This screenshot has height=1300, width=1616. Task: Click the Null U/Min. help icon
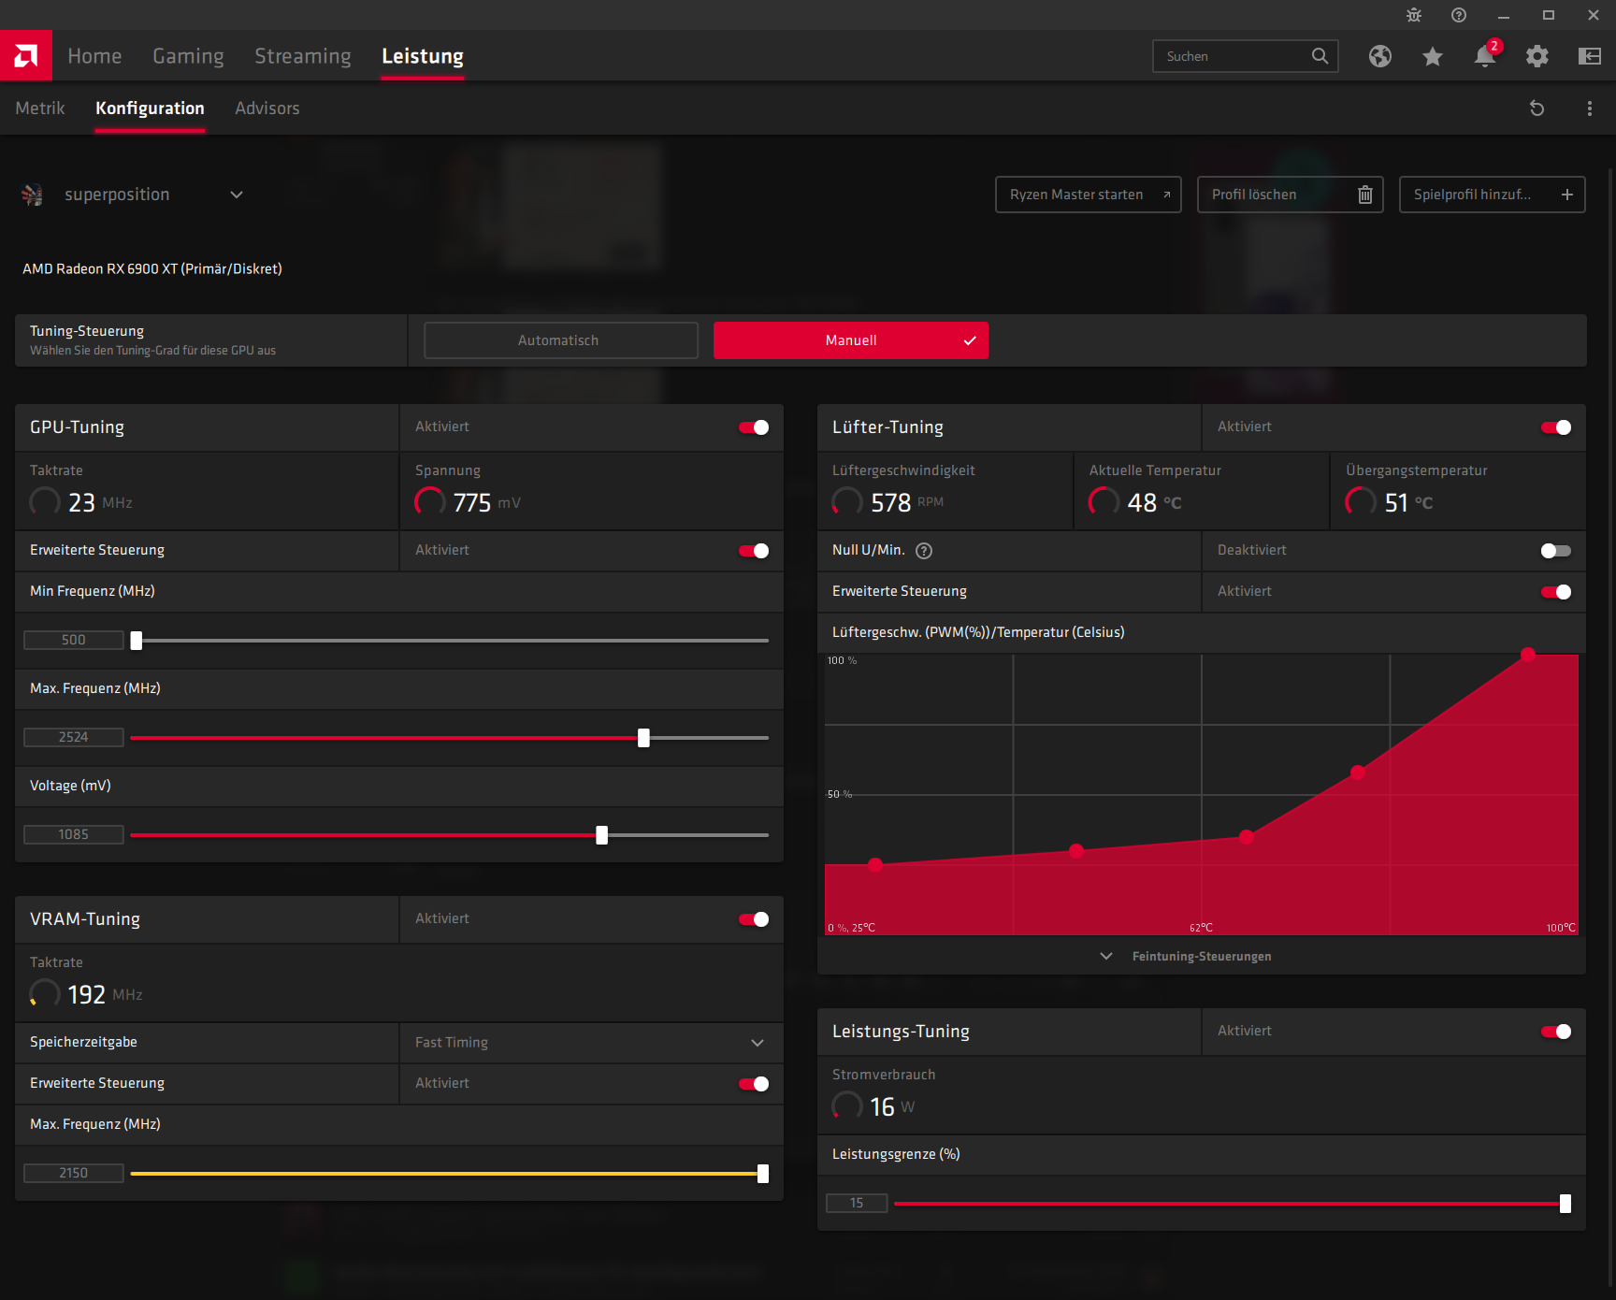tap(924, 551)
